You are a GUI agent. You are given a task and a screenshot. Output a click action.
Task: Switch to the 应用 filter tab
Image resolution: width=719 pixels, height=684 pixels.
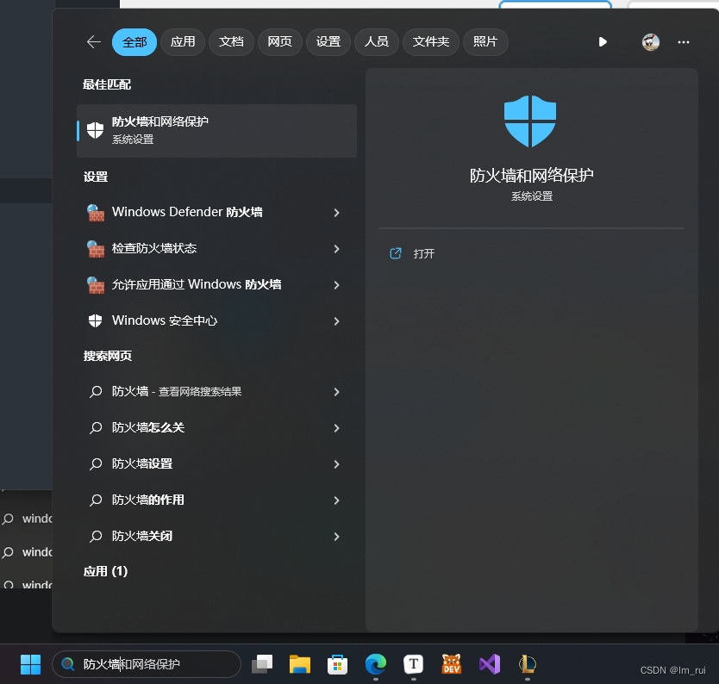183,42
